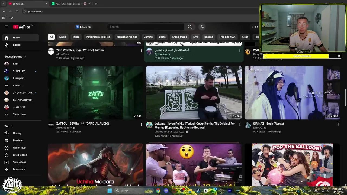Open the Filters extension button
347x195 pixels.
click(x=83, y=27)
